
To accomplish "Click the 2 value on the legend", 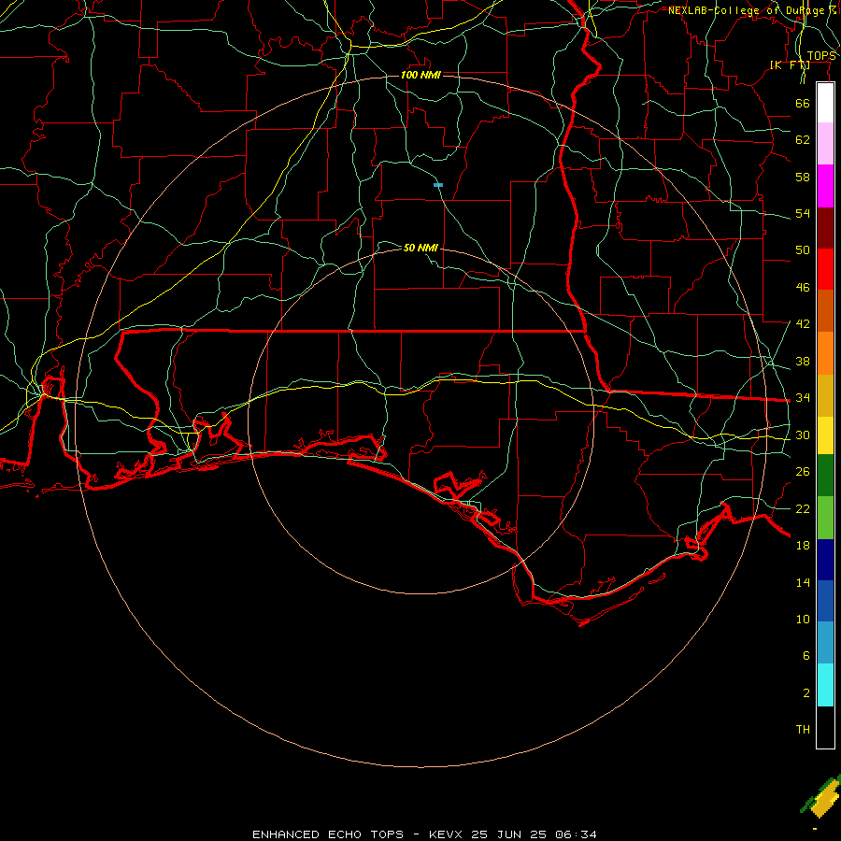I will coord(806,692).
